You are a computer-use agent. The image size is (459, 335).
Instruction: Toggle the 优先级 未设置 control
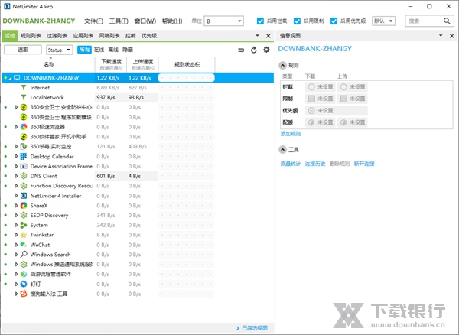point(337,111)
